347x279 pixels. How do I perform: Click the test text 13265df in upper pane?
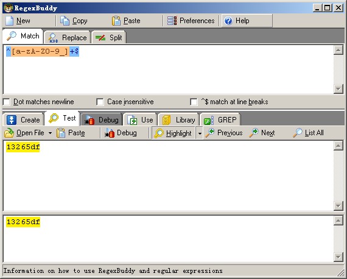[23, 147]
